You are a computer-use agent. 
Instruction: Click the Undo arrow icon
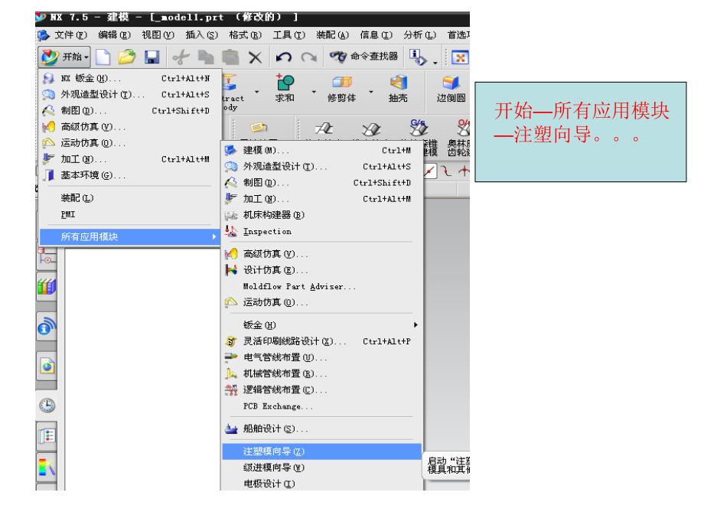click(x=284, y=57)
